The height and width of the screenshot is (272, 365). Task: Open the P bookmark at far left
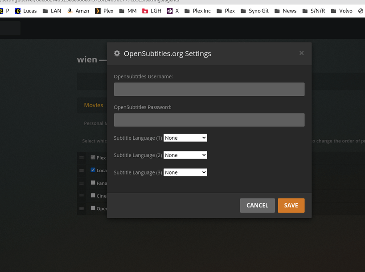tap(4, 11)
